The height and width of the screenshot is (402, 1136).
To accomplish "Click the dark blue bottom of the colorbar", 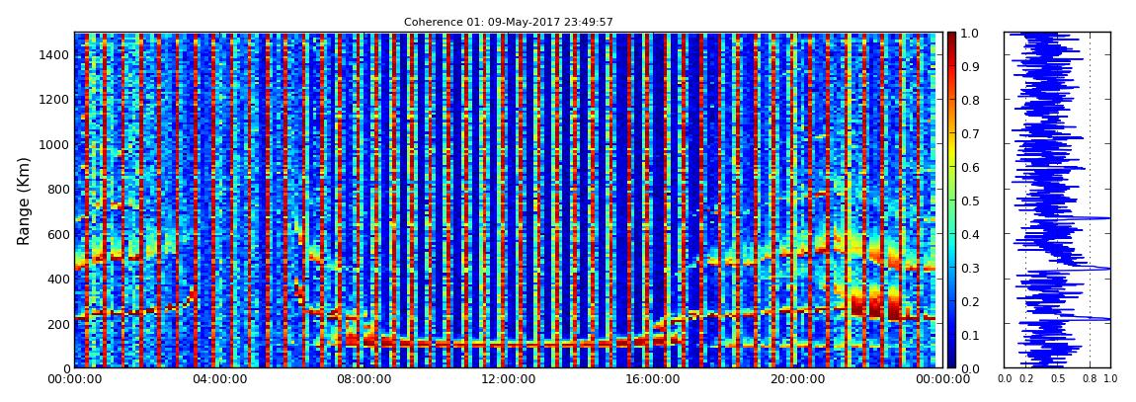I will (x=951, y=362).
